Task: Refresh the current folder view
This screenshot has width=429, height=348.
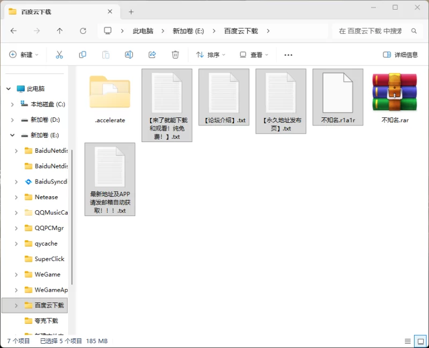Action: click(x=83, y=31)
